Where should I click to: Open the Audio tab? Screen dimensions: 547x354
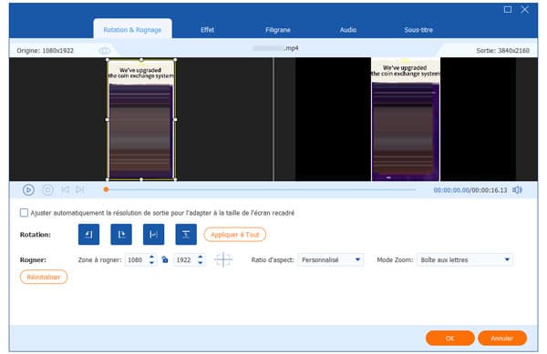pyautogui.click(x=348, y=30)
